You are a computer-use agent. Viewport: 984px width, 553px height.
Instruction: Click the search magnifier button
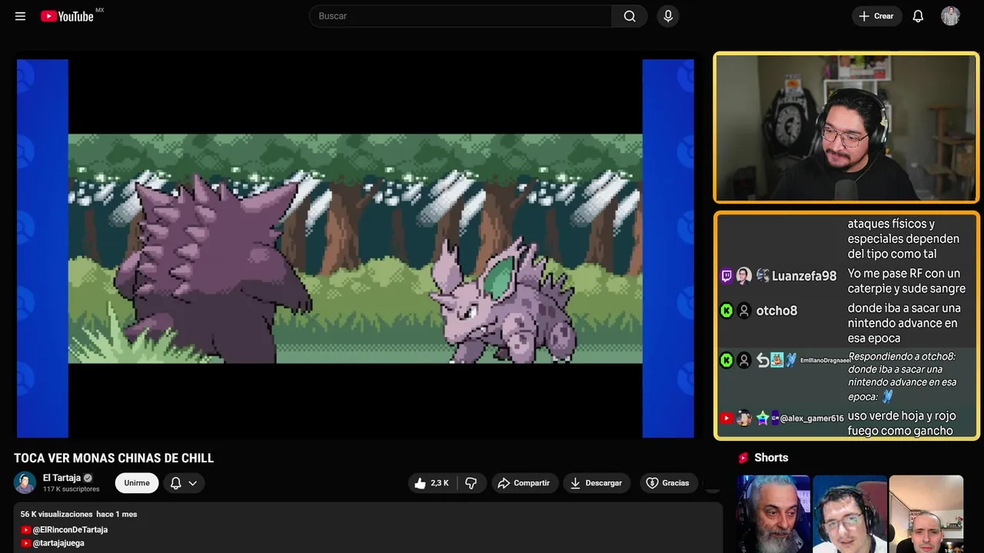tap(630, 16)
